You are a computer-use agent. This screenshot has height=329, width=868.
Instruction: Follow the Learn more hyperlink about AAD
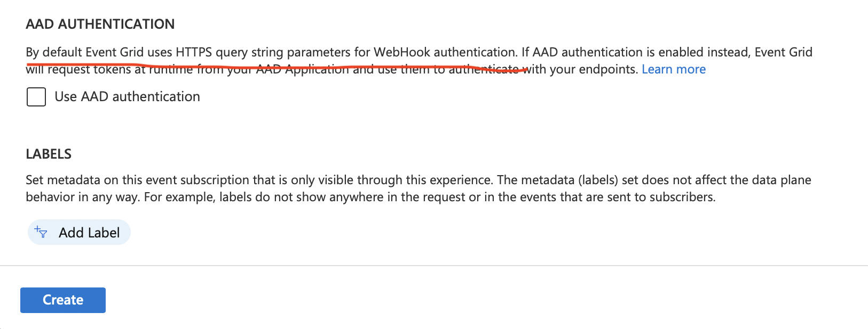[673, 69]
